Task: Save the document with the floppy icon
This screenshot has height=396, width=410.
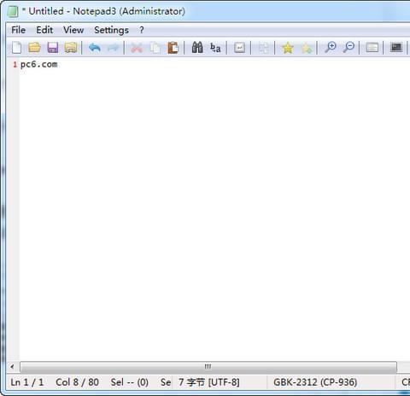Action: coord(53,48)
